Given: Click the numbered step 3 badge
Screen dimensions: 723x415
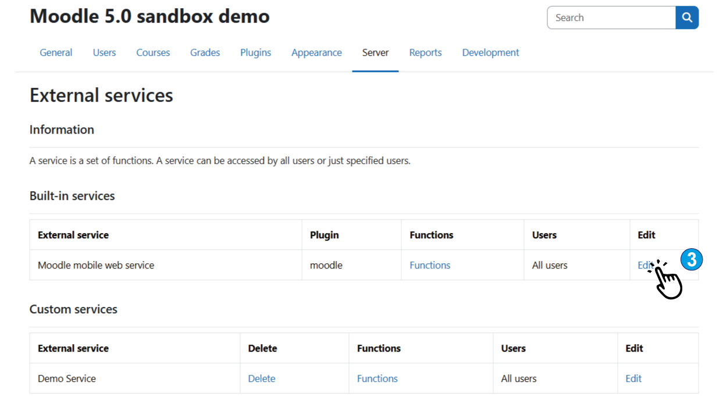Looking at the screenshot, I should pyautogui.click(x=691, y=259).
